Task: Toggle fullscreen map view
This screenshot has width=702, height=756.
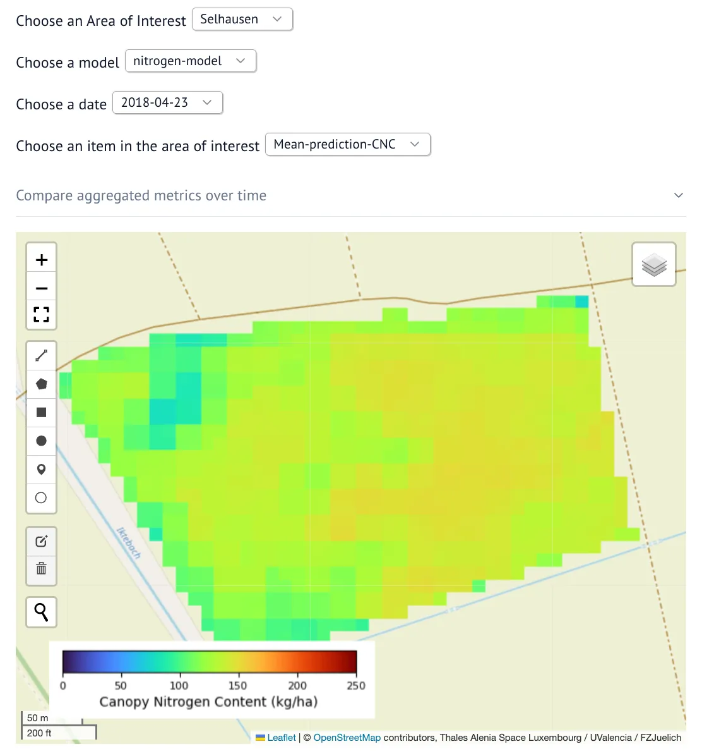Action: [42, 314]
